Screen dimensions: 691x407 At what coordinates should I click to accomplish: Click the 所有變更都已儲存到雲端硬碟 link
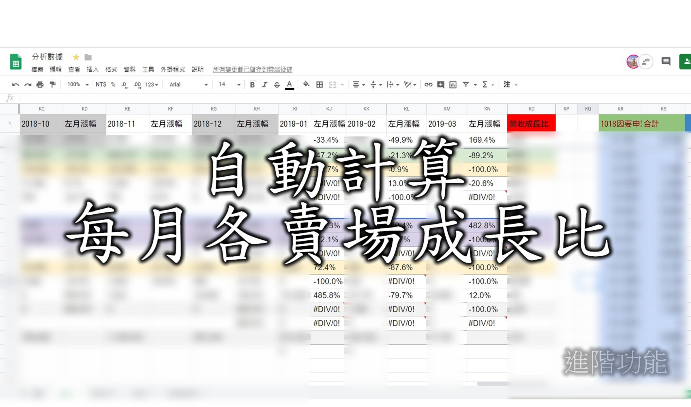point(252,69)
